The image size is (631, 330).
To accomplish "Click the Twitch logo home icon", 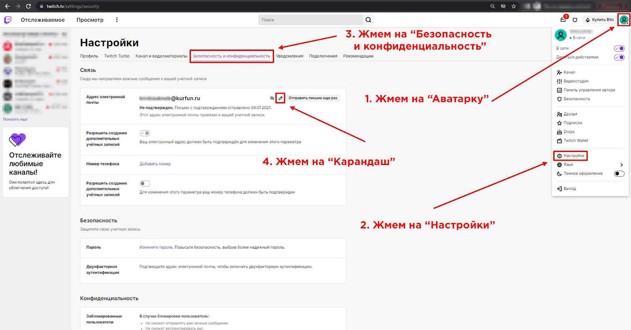I will (7, 20).
